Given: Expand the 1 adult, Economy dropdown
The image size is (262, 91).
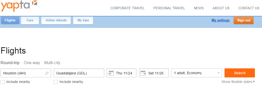Looking at the screenshot, I should (x=197, y=73).
